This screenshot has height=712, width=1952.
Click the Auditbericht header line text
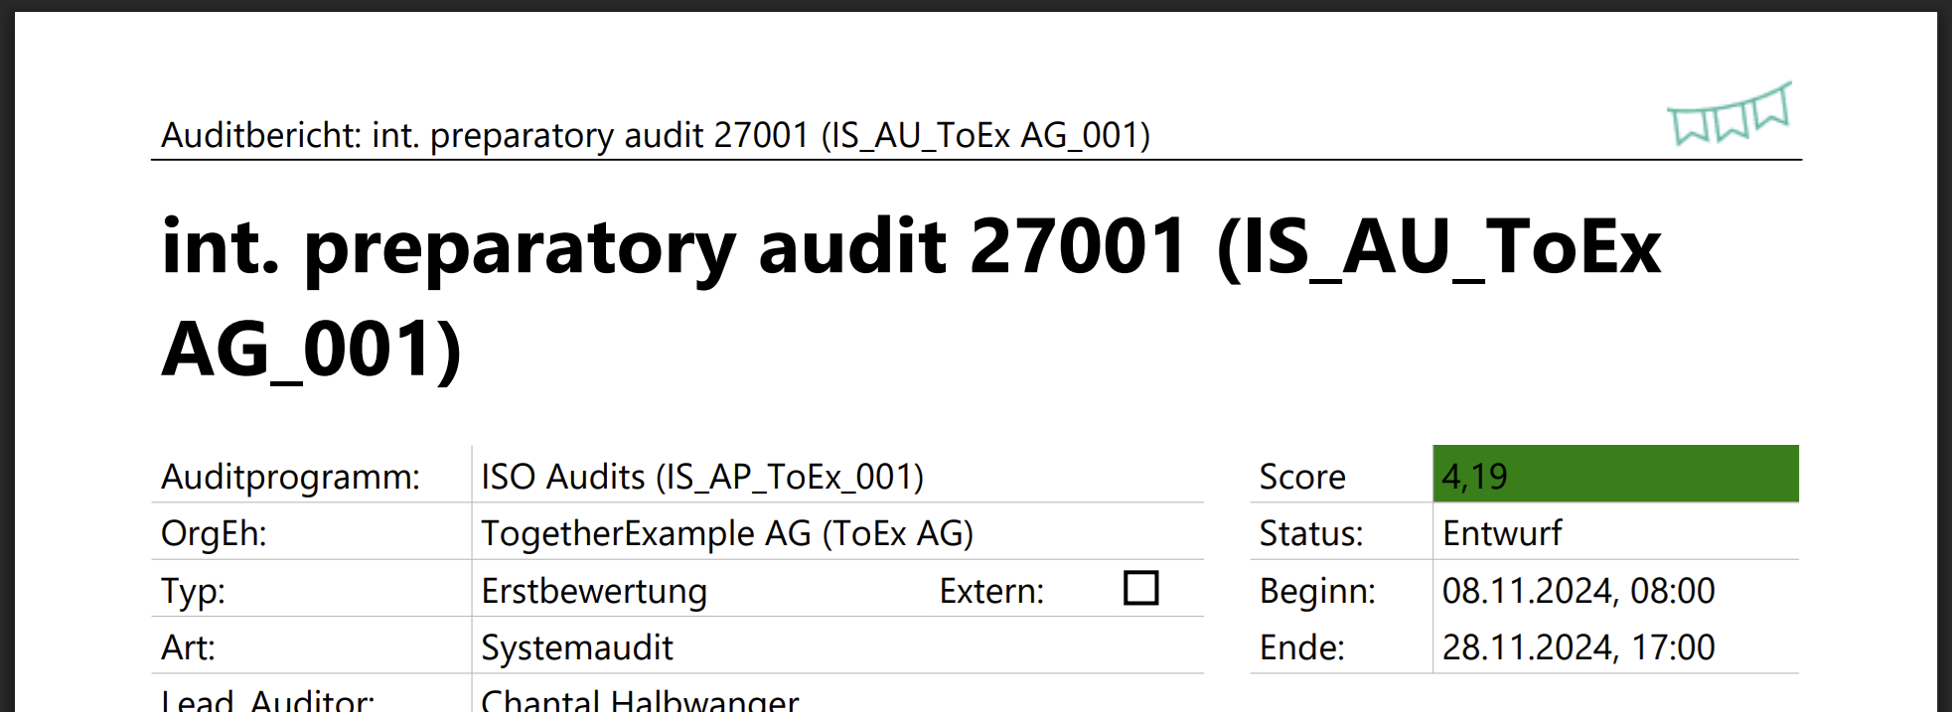pyautogui.click(x=655, y=135)
